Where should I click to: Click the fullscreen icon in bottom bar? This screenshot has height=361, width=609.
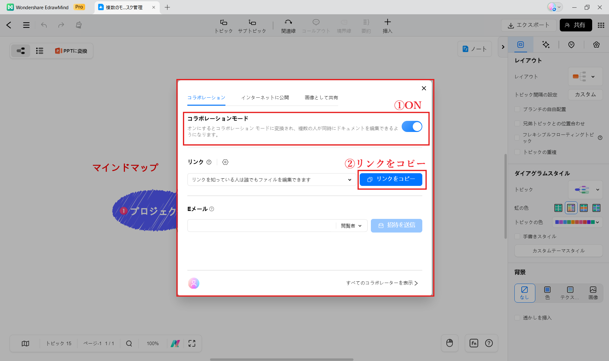tap(191, 343)
